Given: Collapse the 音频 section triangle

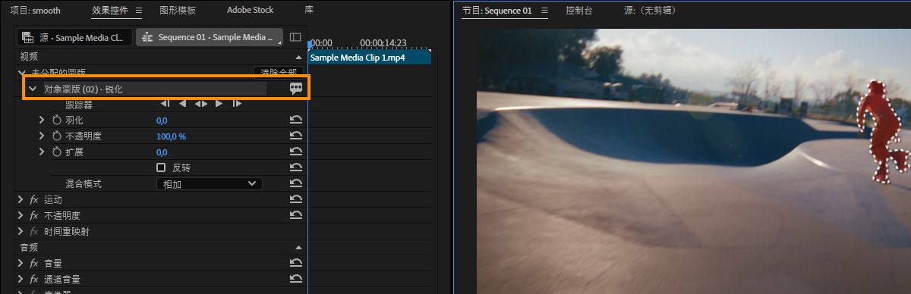Looking at the screenshot, I should 298,248.
